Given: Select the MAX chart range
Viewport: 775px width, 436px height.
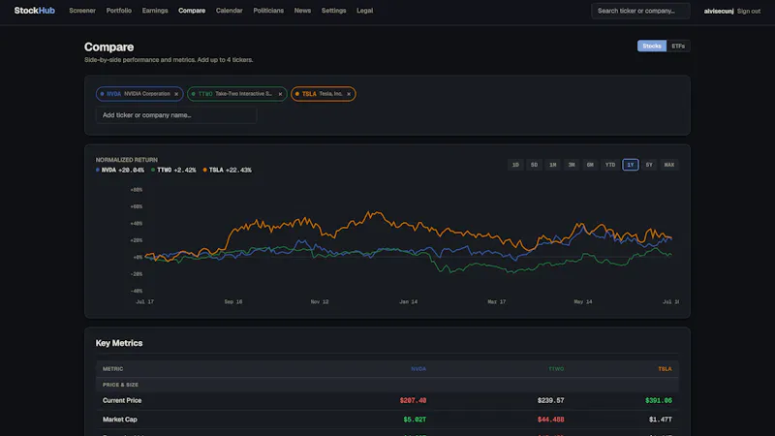Looking at the screenshot, I should (669, 165).
